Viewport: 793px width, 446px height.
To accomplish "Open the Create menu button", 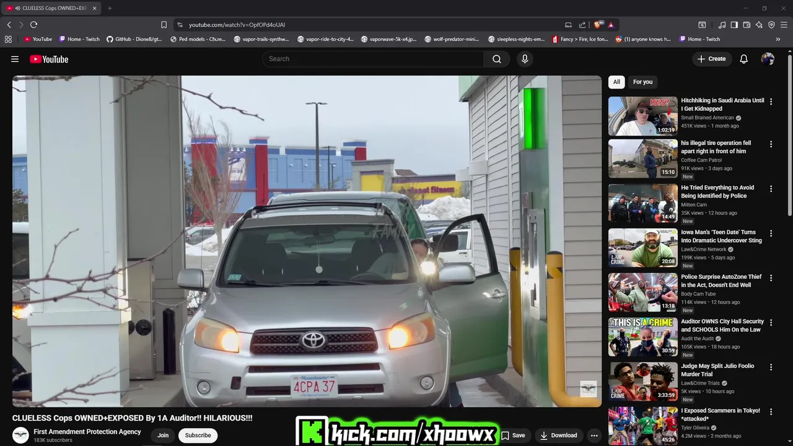I will 711,59.
